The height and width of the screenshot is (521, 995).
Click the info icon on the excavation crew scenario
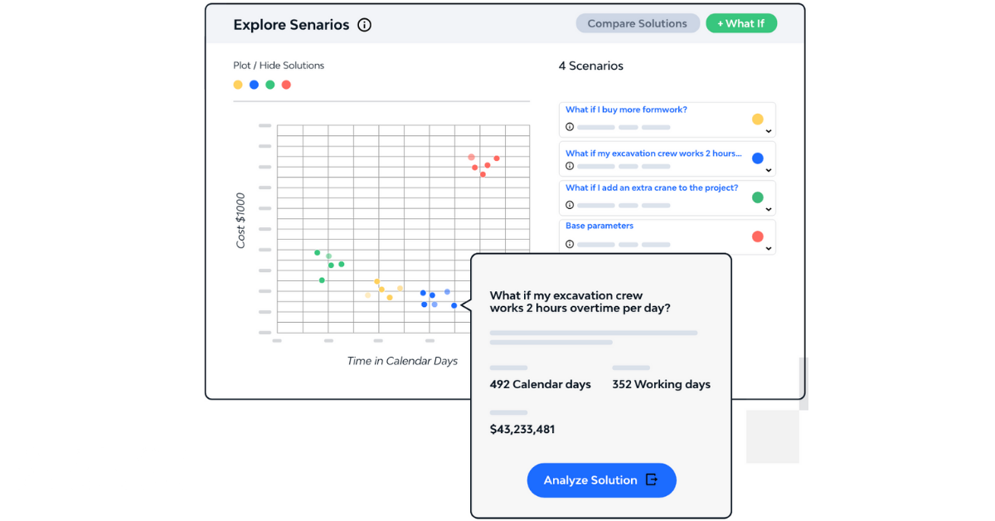[x=571, y=166]
